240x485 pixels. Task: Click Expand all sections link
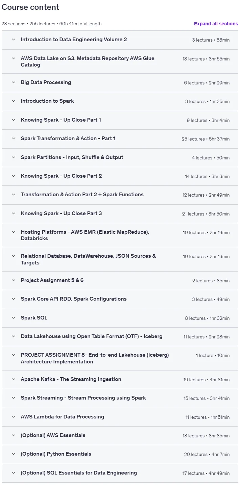216,24
